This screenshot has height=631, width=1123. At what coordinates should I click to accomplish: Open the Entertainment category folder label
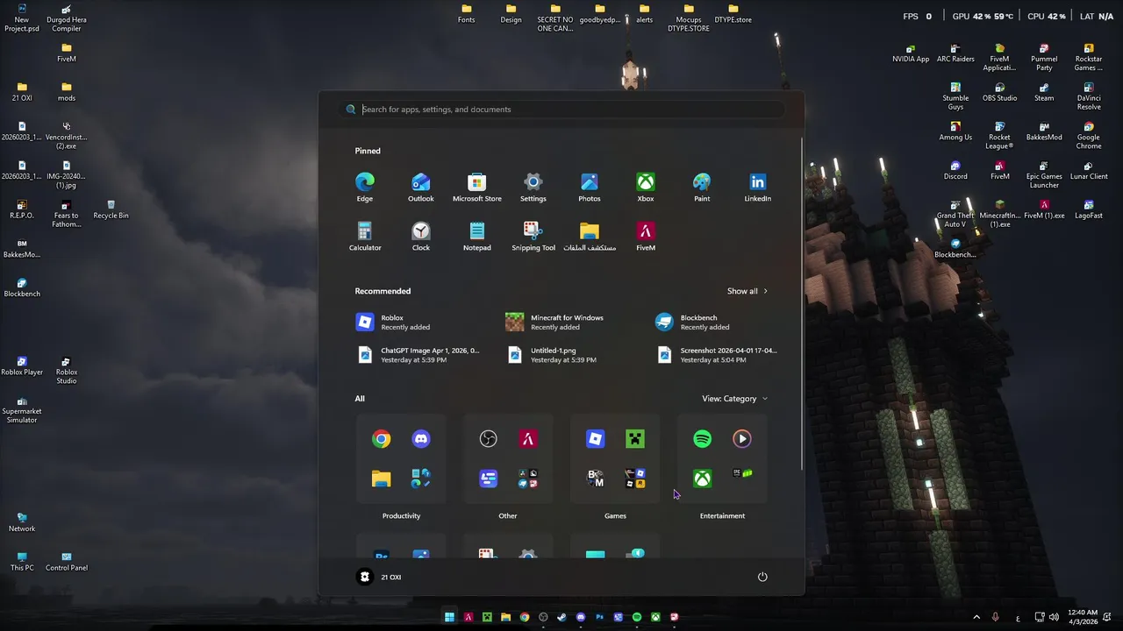coord(722,516)
